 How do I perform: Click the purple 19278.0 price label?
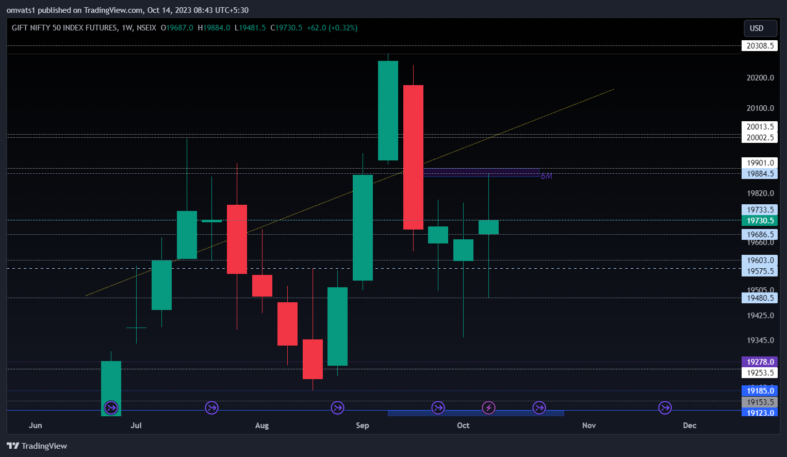point(760,362)
